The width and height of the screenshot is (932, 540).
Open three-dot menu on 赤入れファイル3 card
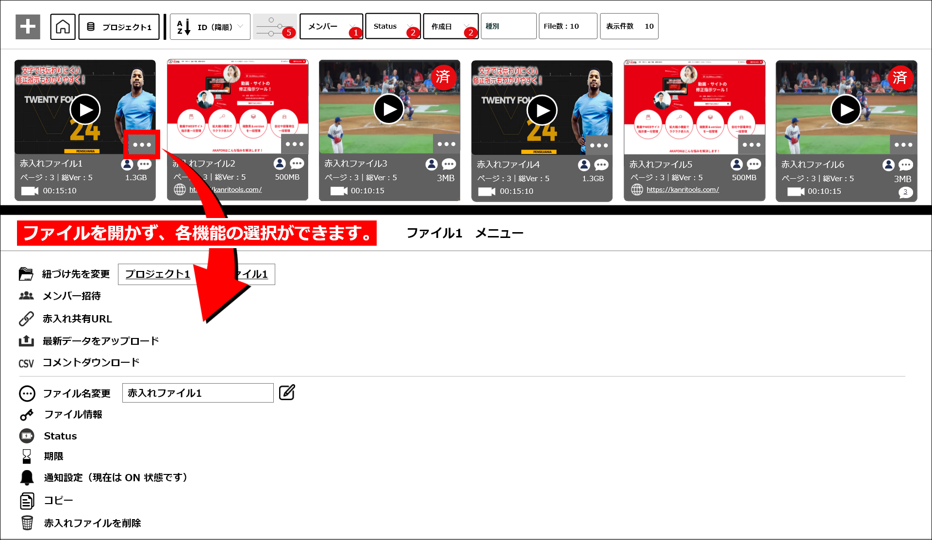click(x=447, y=144)
